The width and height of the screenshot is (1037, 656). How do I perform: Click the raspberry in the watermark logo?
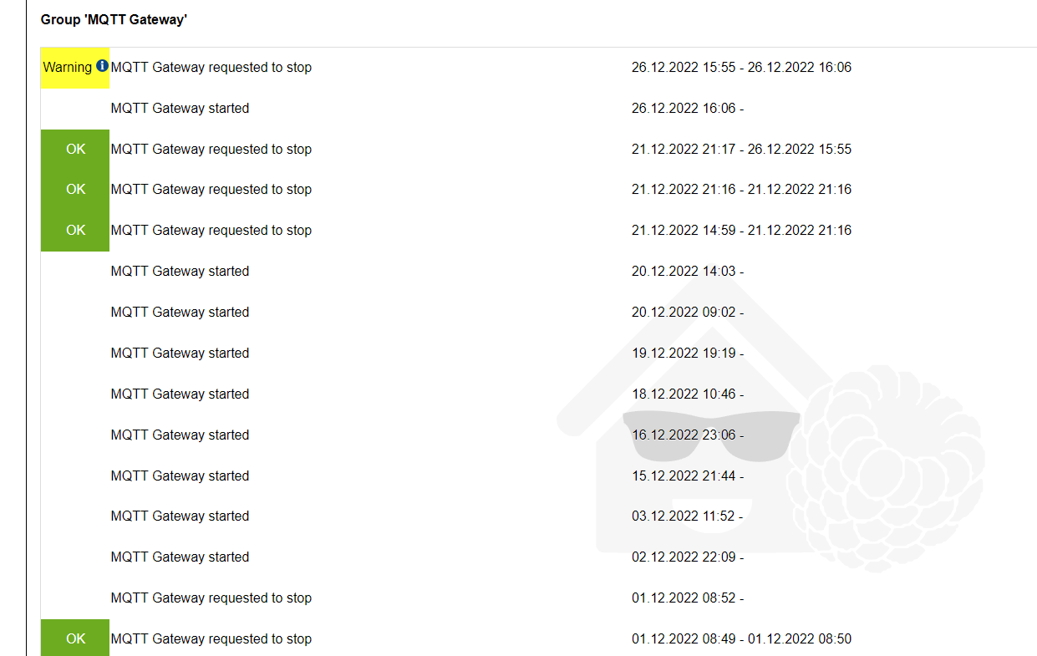tap(886, 468)
